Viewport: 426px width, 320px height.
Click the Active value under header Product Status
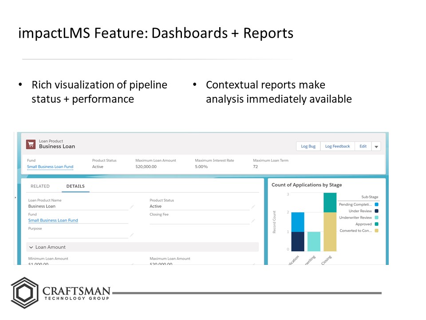[98, 167]
